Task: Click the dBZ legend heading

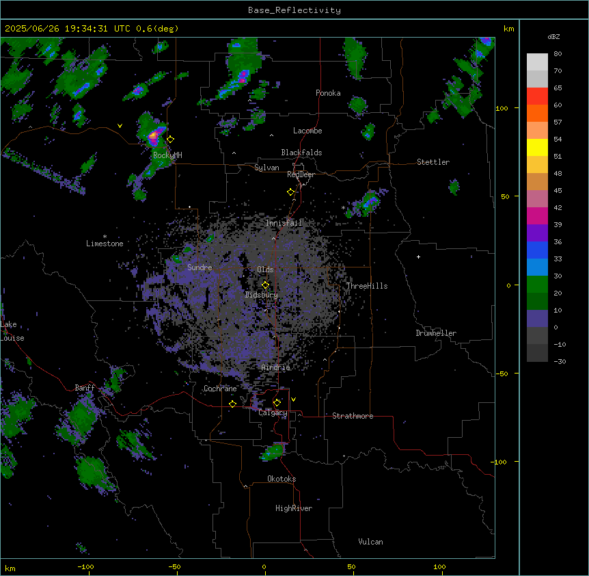Action: pos(553,36)
